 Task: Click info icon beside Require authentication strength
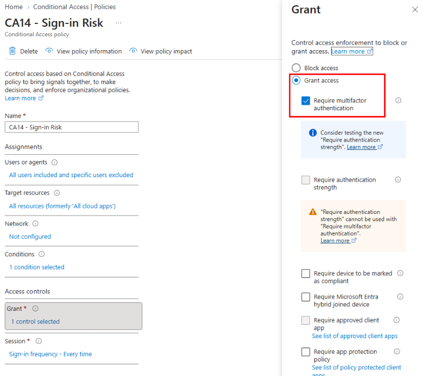(398, 179)
